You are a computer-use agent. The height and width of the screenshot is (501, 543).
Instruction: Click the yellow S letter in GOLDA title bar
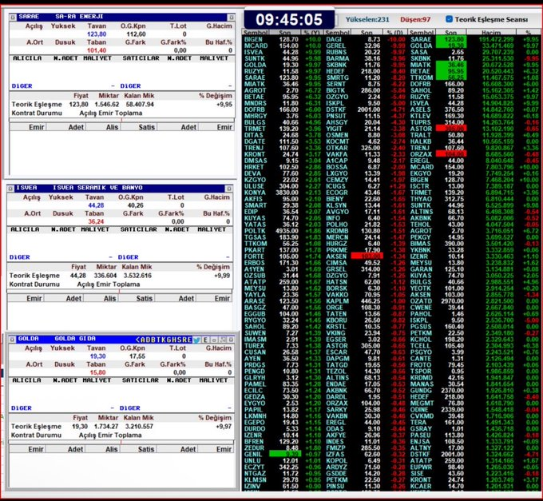point(180,340)
